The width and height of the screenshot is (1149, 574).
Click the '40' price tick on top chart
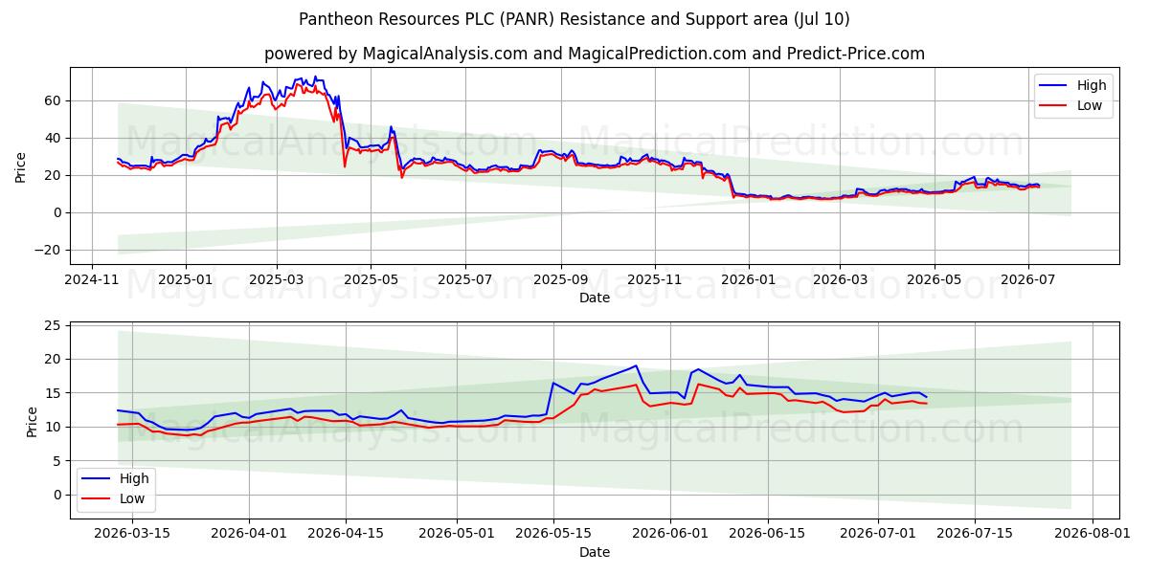click(54, 138)
